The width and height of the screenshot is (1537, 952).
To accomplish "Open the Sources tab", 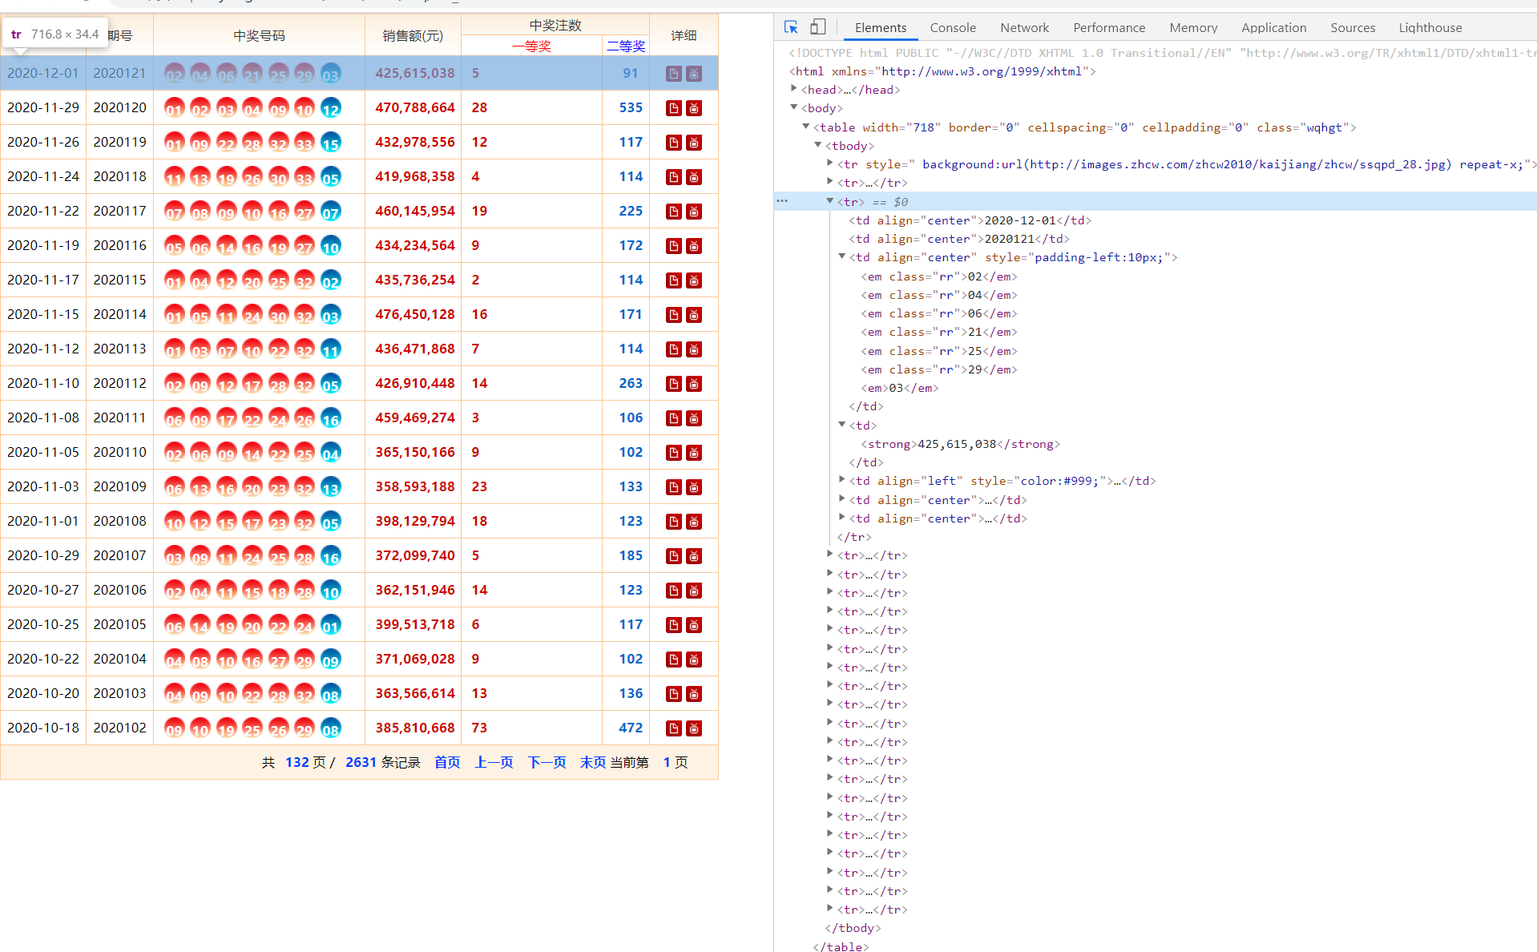I will click(1353, 27).
